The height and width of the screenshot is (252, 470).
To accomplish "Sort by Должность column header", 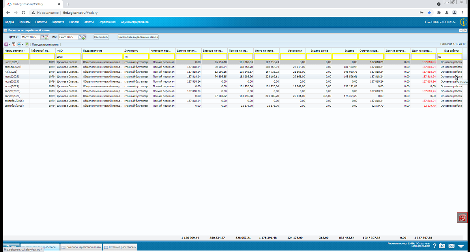I will [x=136, y=51].
